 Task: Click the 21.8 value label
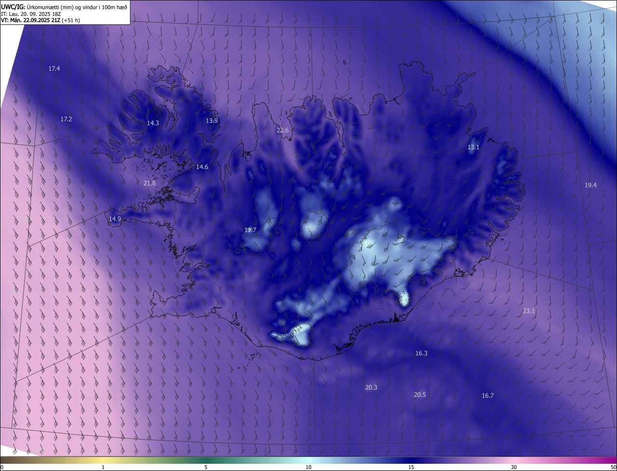coord(150,183)
